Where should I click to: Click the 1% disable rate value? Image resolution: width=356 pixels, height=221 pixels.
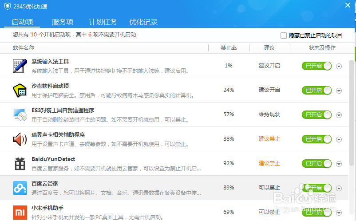[x=229, y=66]
